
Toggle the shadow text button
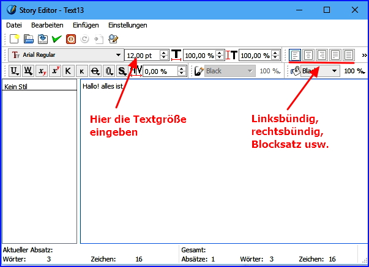(122, 71)
